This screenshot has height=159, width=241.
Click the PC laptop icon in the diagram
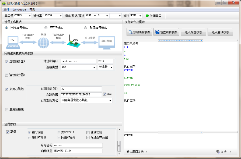pos(12,42)
